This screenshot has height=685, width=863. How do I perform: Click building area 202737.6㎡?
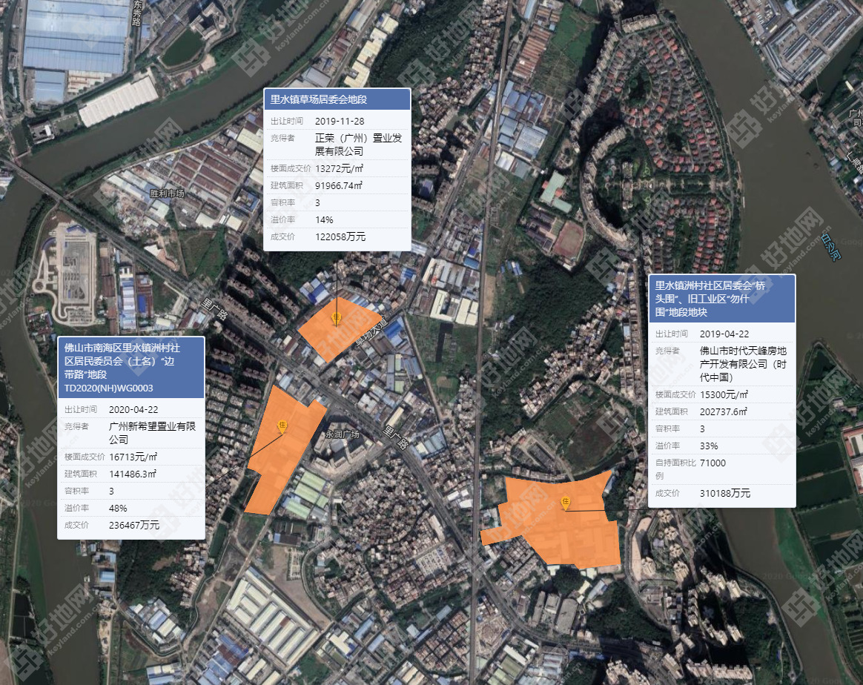click(x=723, y=411)
